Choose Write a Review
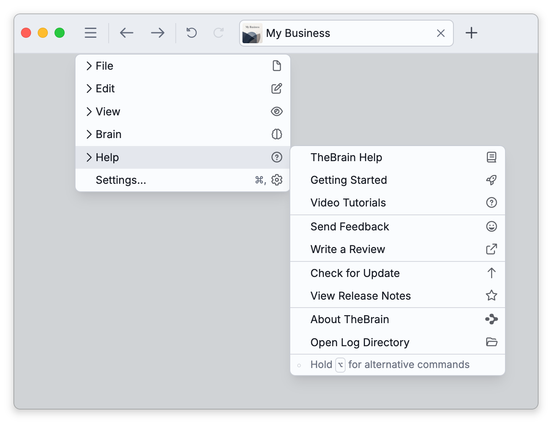Viewport: 552px width, 423px height. 398,249
